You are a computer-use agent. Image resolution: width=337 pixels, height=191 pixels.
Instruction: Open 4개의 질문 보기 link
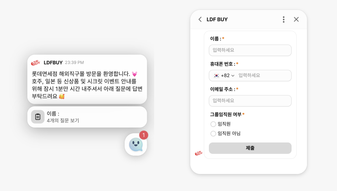(63, 121)
